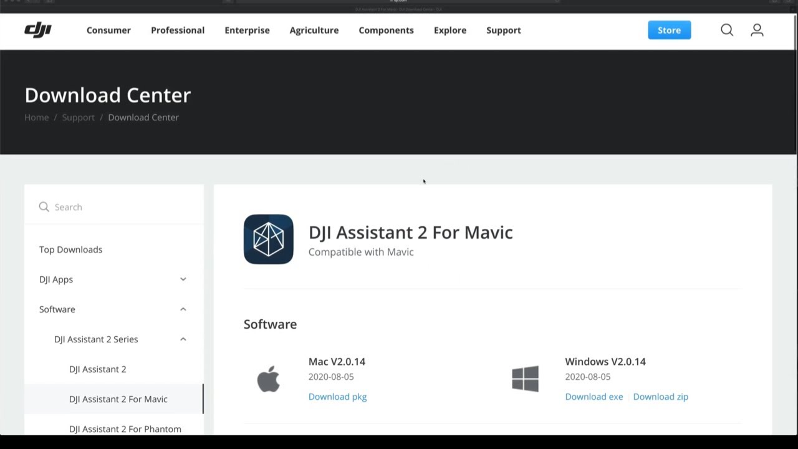Viewport: 798px width, 449px height.
Task: Click the 2020-08-05 date under Windows
Action: [x=588, y=377]
